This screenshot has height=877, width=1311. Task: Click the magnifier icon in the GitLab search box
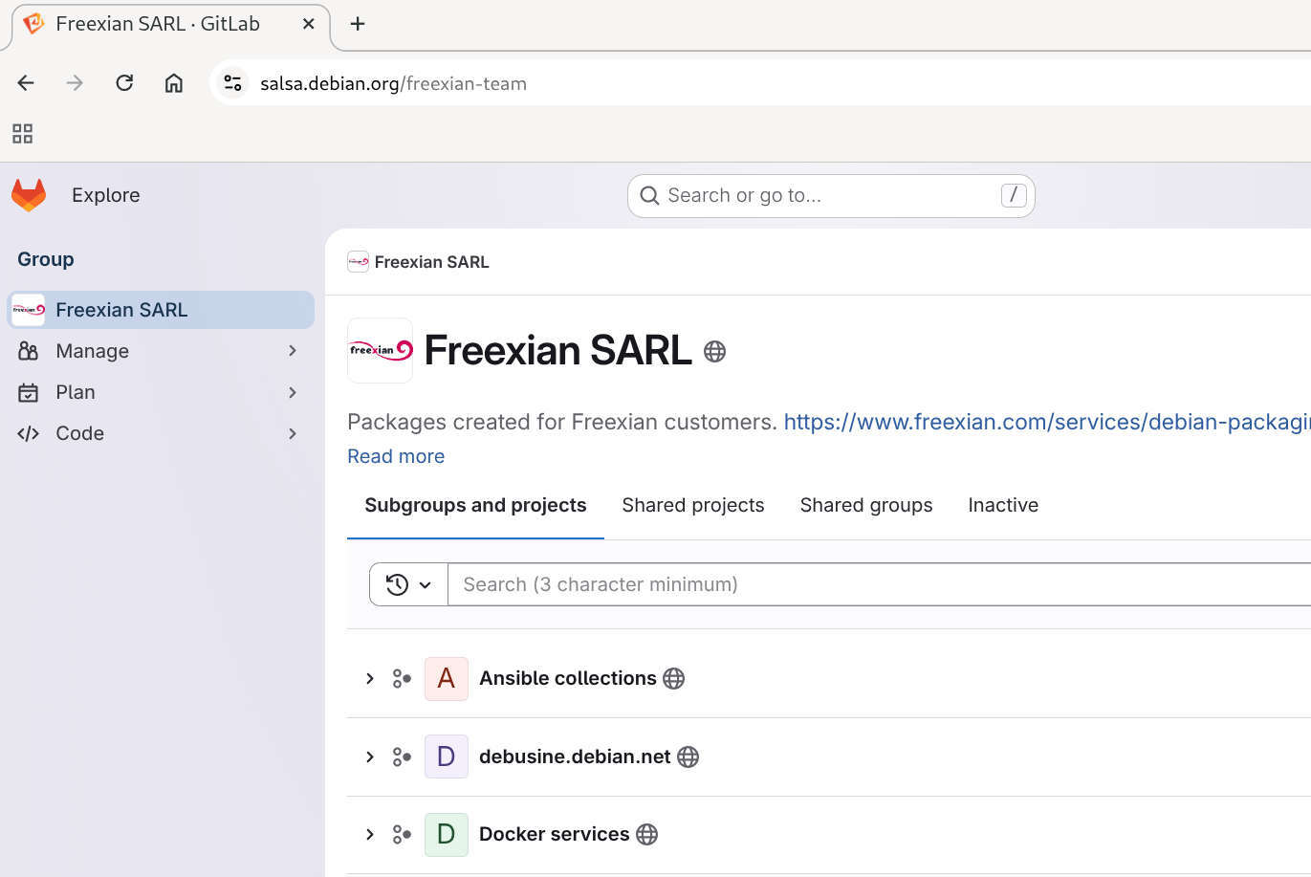pyautogui.click(x=649, y=196)
